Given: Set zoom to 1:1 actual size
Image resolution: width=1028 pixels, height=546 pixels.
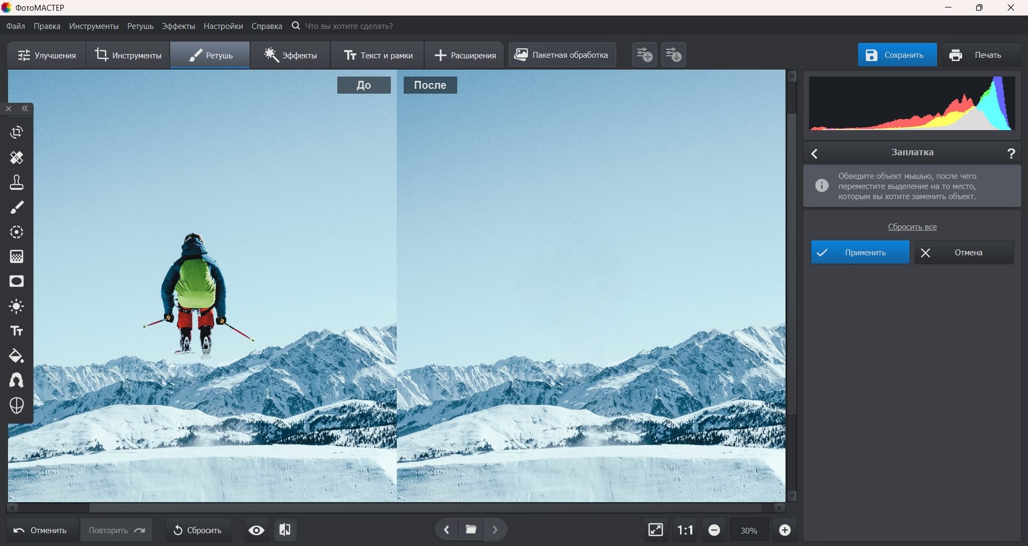Looking at the screenshot, I should 685,530.
